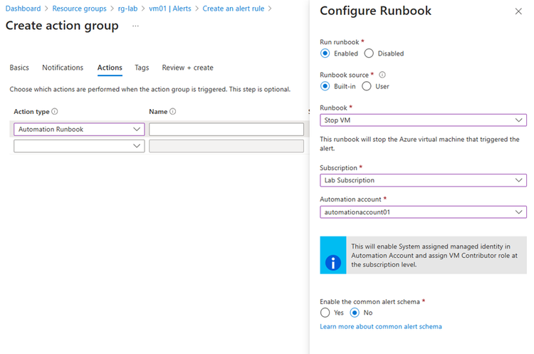The width and height of the screenshot is (534, 354).
Task: Select the Disabled run runbook option
Action: 369,53
